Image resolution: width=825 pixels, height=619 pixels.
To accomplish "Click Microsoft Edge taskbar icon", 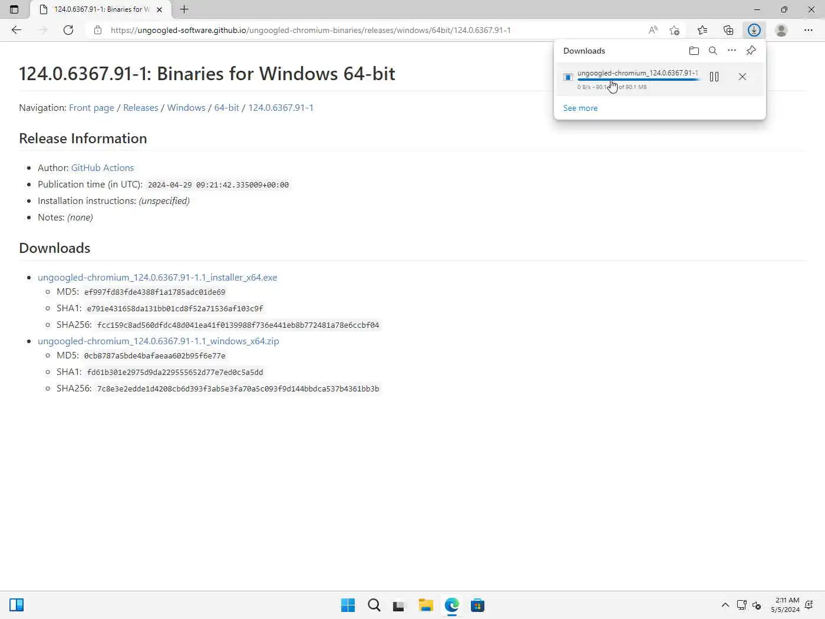I will 452,605.
